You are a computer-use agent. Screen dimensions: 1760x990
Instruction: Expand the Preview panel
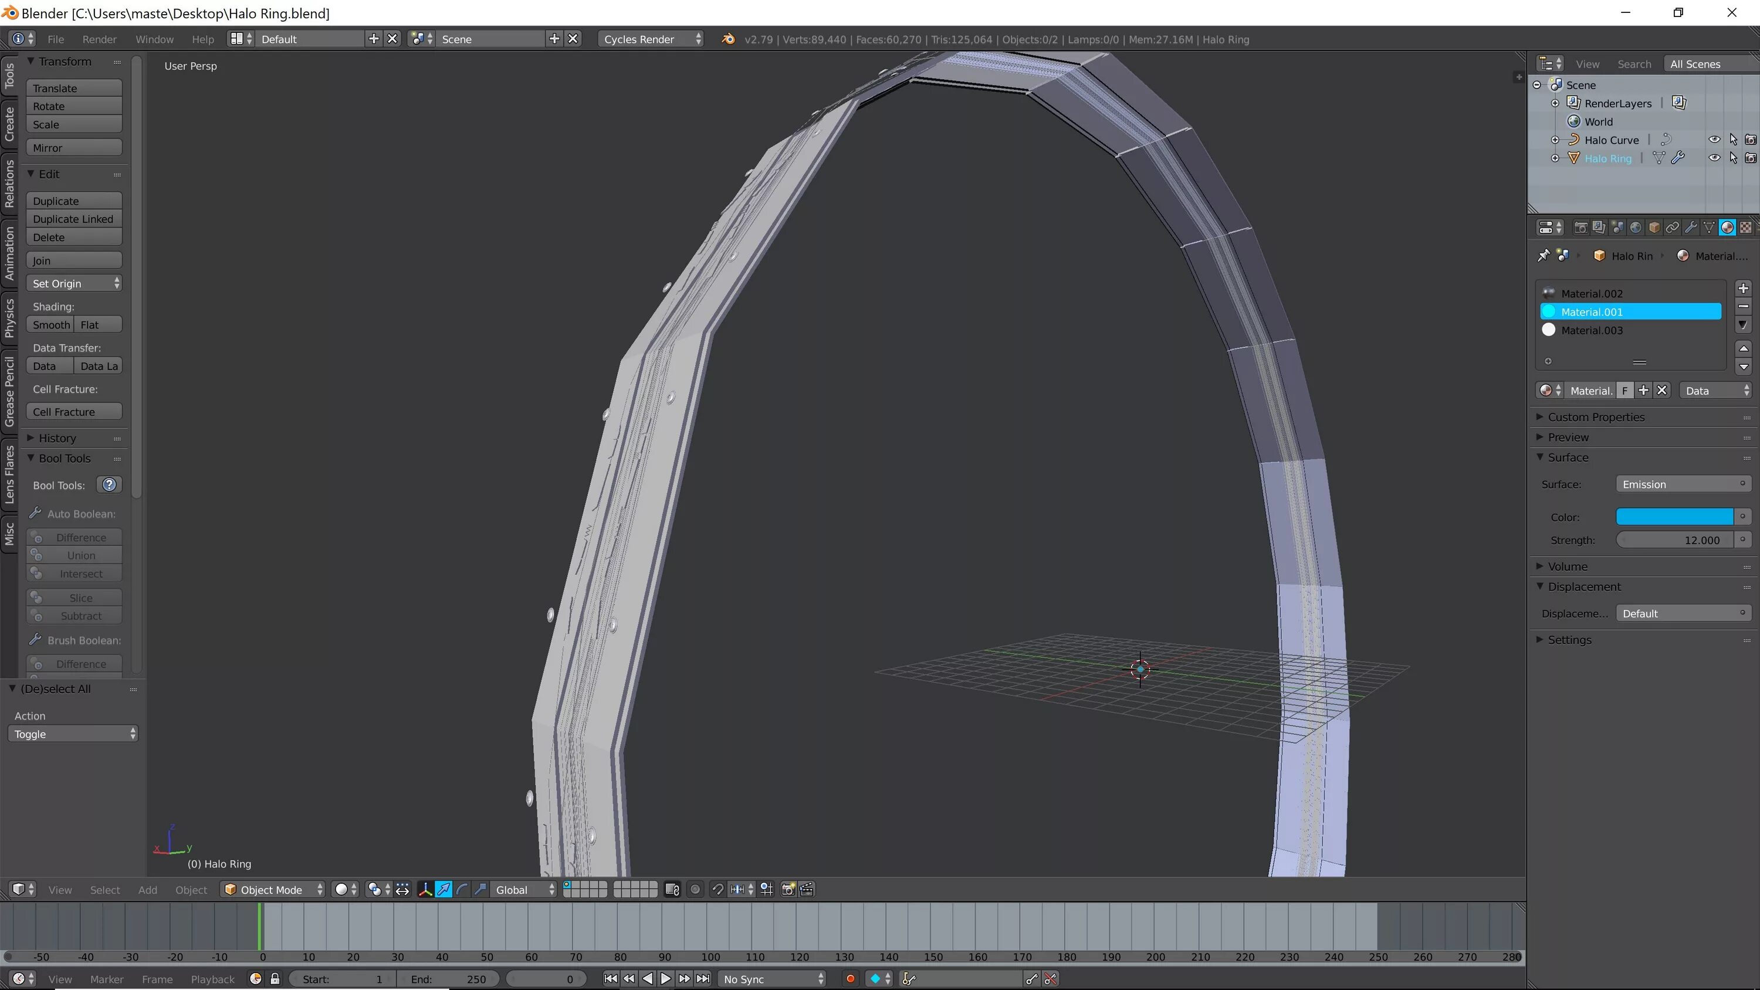click(x=1568, y=438)
